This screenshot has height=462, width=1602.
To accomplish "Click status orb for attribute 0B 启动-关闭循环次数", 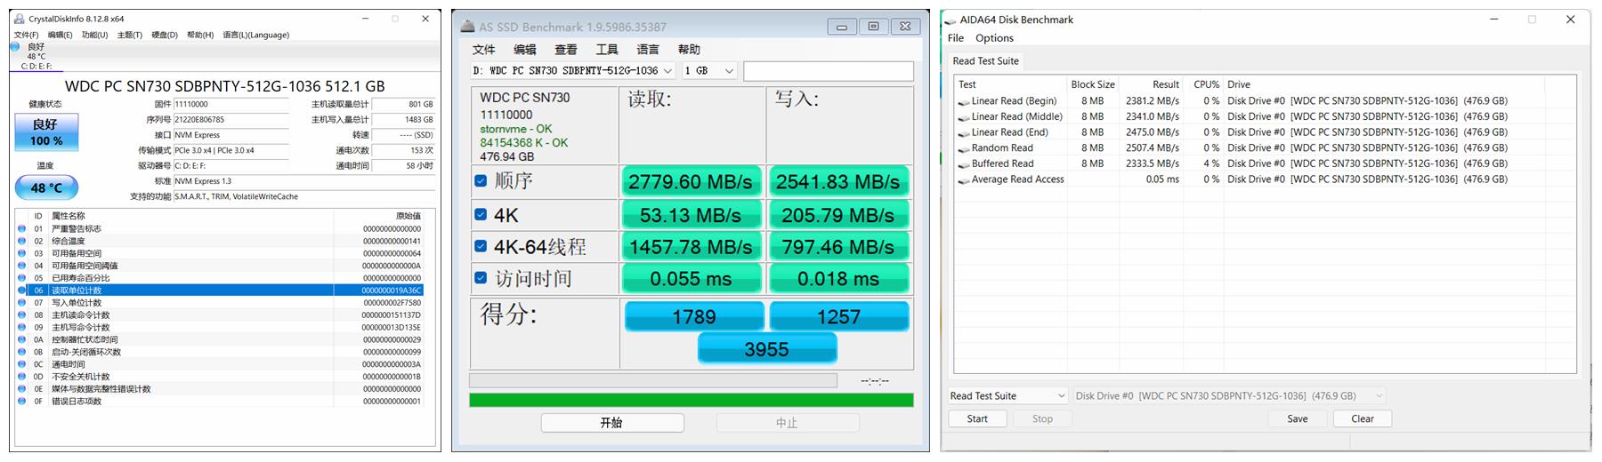I will (22, 352).
